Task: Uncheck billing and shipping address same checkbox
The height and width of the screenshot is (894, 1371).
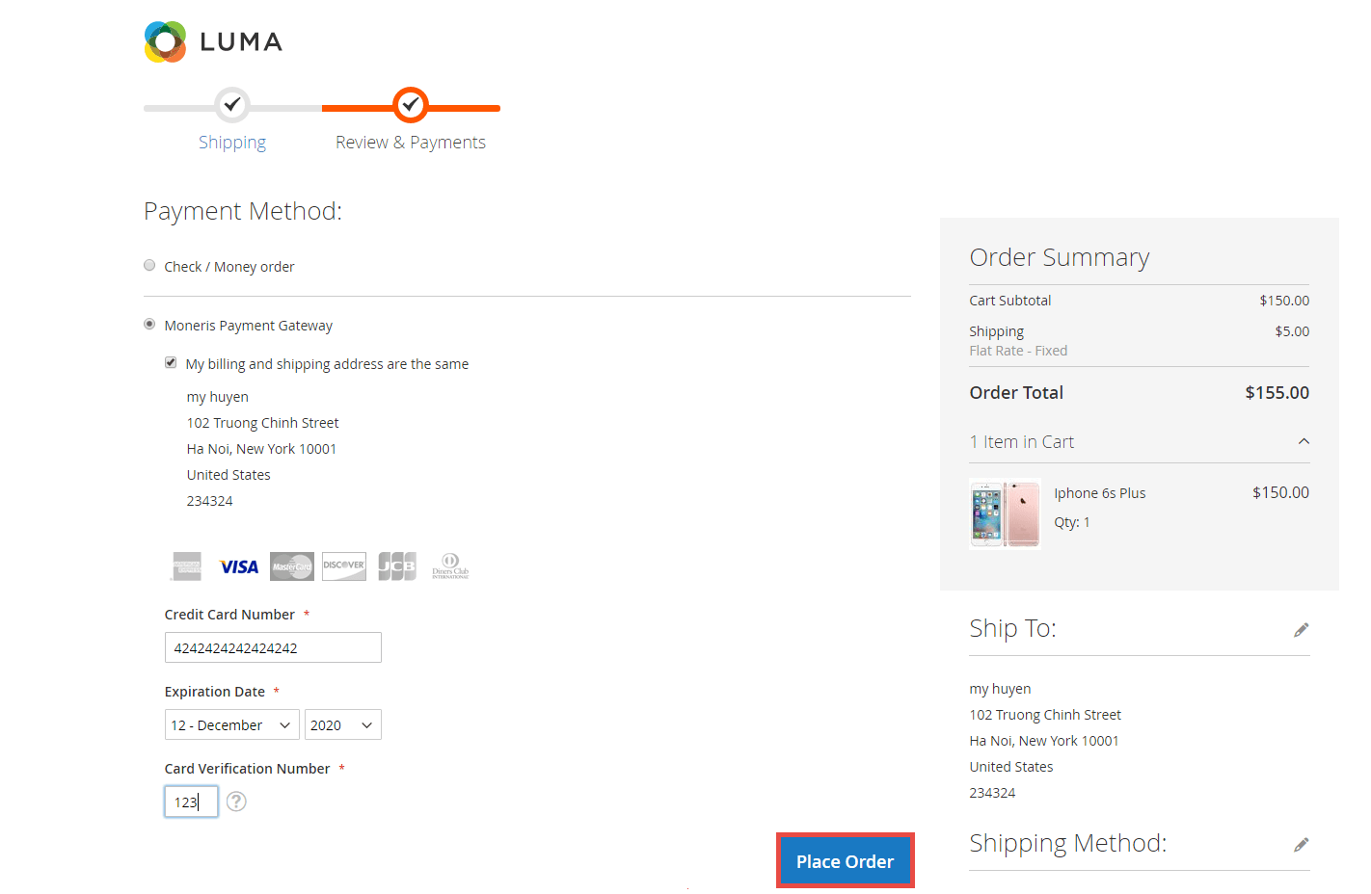Action: pyautogui.click(x=171, y=363)
